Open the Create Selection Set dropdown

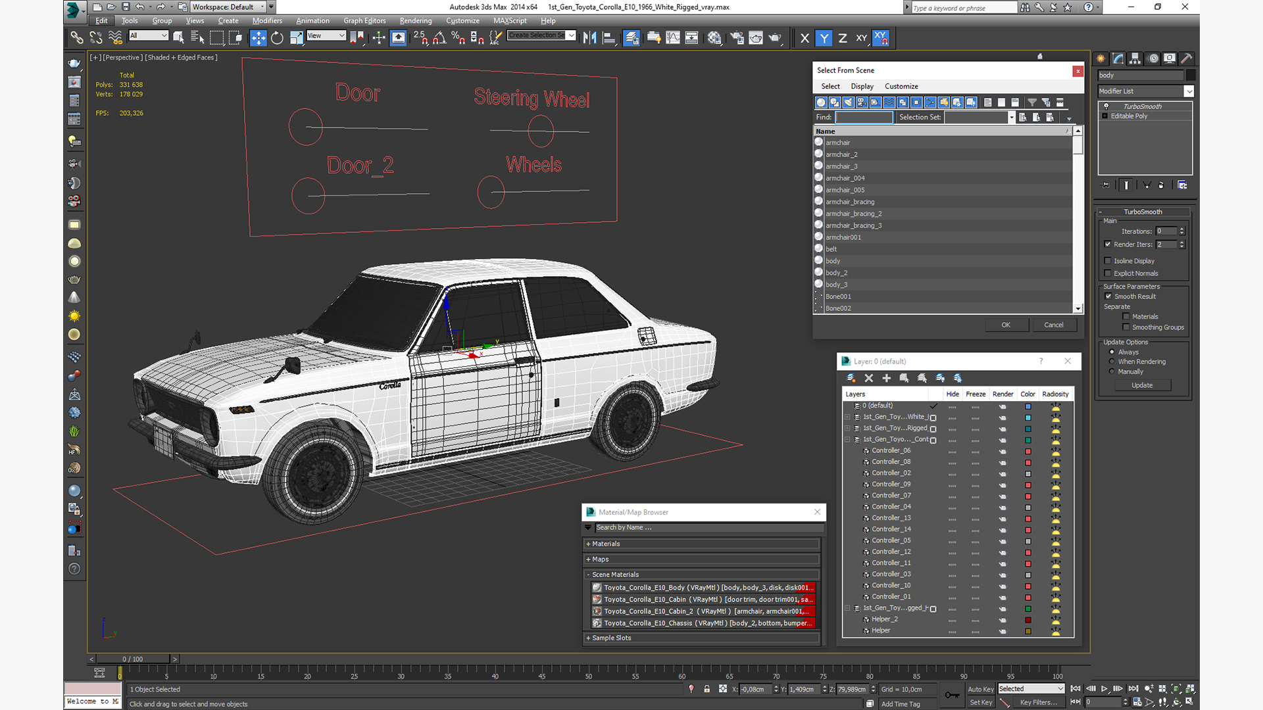pyautogui.click(x=541, y=35)
